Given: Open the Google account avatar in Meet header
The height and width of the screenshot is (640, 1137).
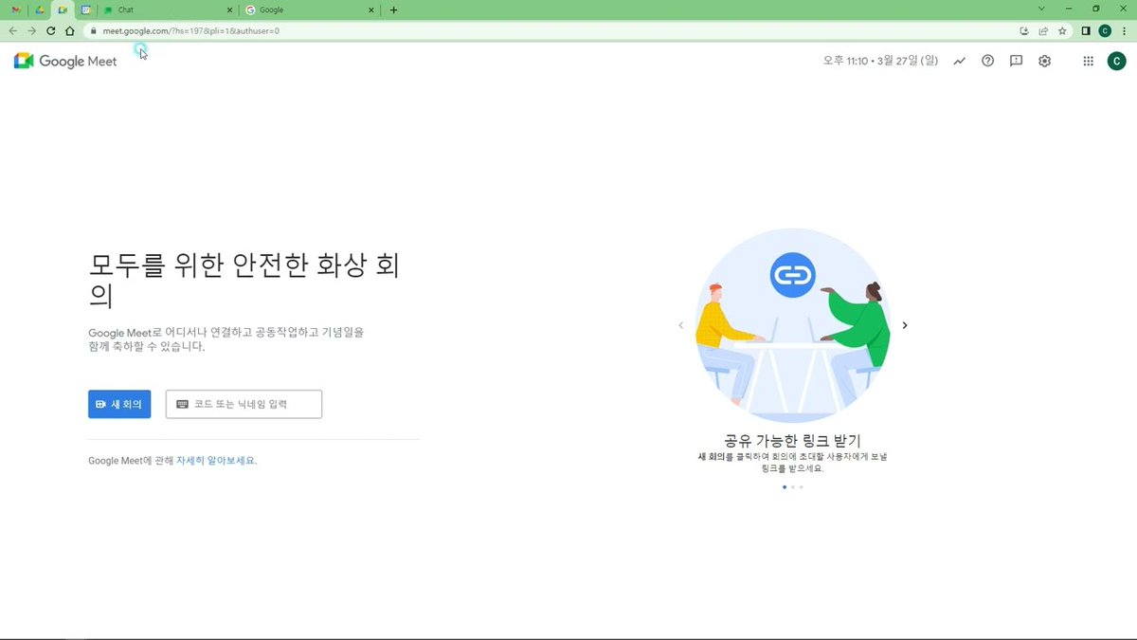Looking at the screenshot, I should pos(1117,61).
